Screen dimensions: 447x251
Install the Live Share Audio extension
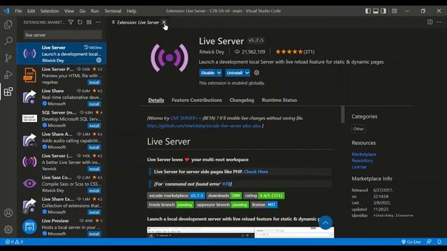(94, 147)
